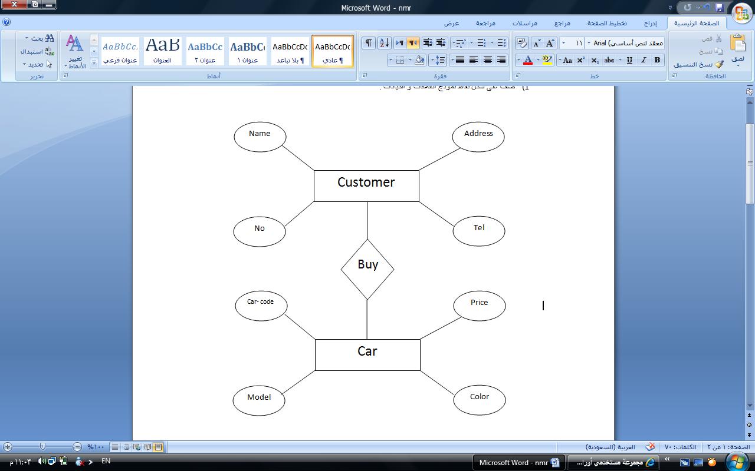This screenshot has height=471, width=755.
Task: Apply italic with the I icon
Action: [x=644, y=60]
